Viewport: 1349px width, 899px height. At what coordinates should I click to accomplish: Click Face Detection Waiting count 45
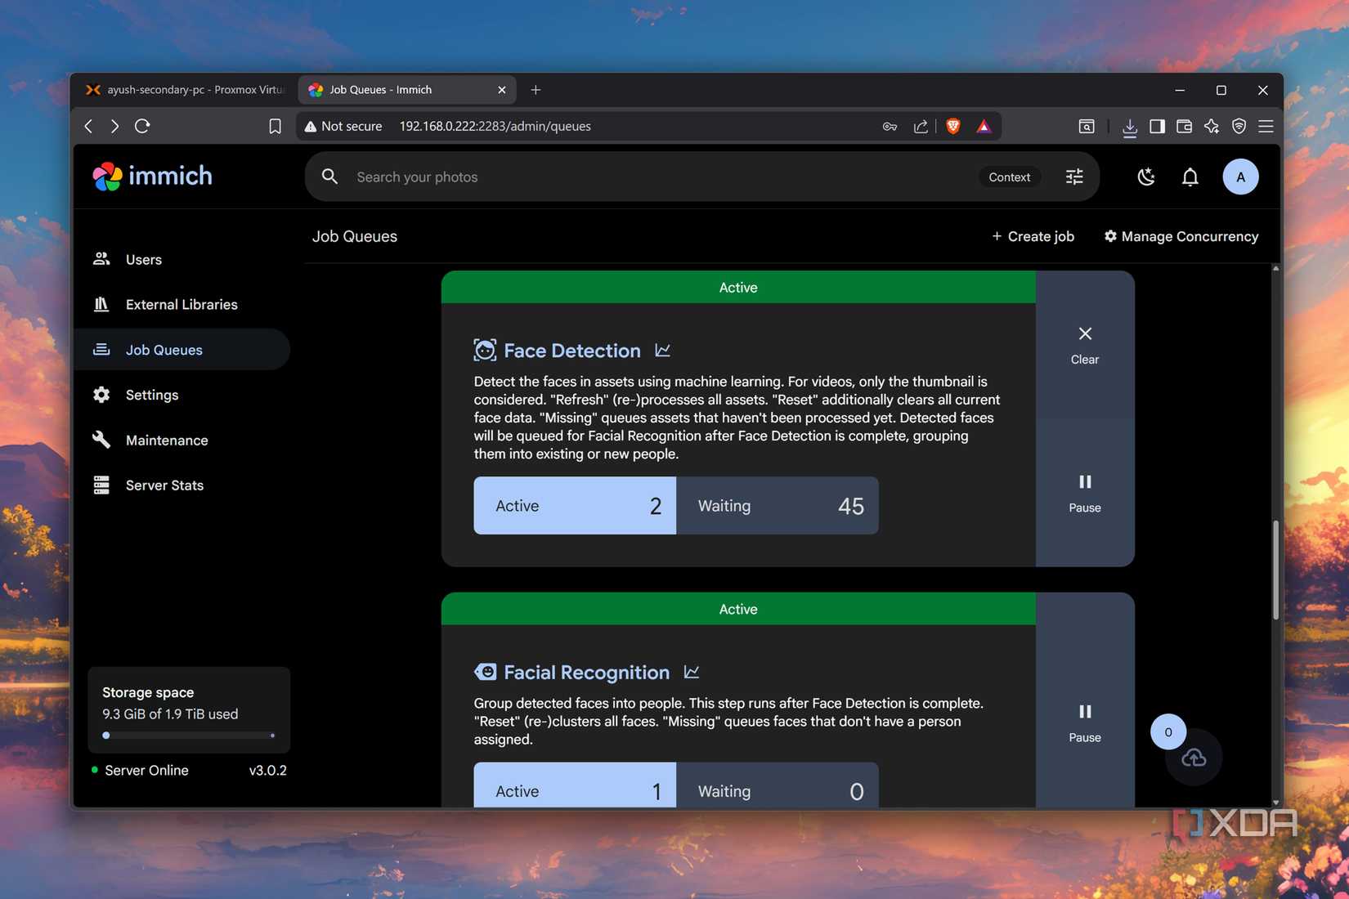pos(778,506)
